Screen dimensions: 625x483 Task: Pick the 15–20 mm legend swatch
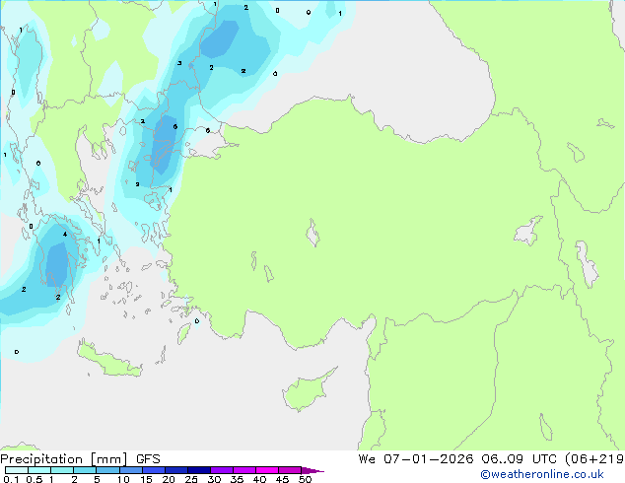[153, 470]
